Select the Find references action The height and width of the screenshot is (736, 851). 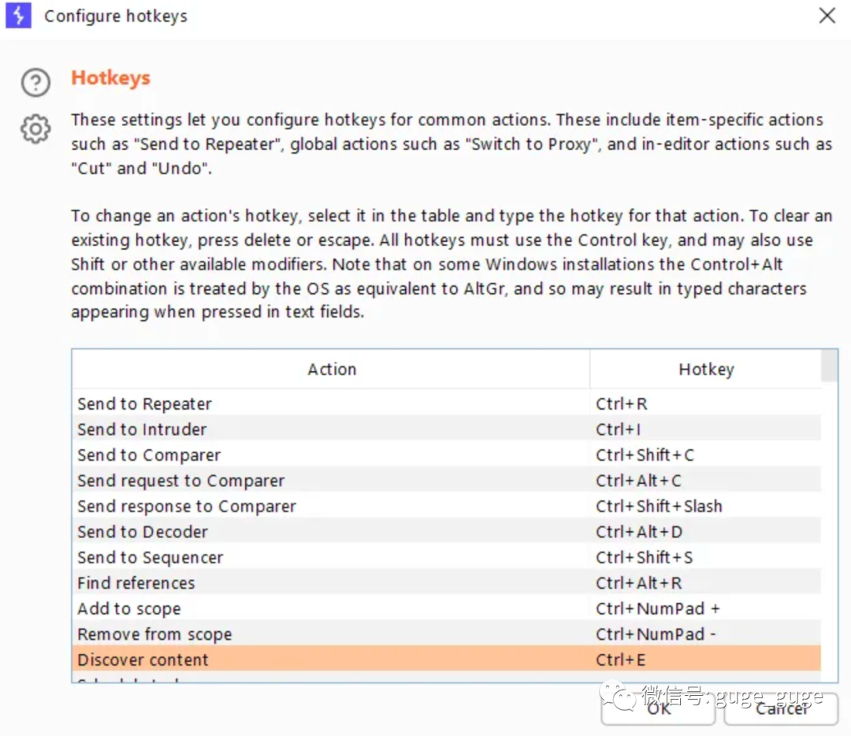[330, 582]
